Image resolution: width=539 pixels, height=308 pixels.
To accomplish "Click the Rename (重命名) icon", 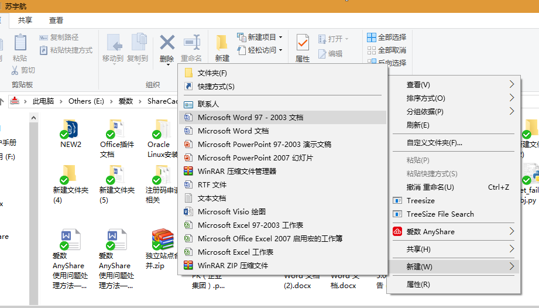I will (191, 43).
